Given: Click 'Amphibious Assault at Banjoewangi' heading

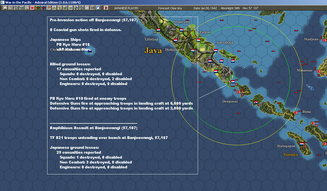Looking at the screenshot, I should (94, 128).
